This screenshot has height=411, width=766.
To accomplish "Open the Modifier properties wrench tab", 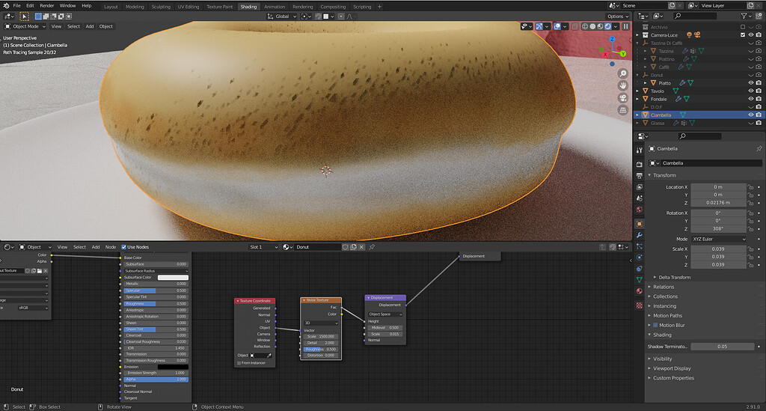I will click(x=639, y=235).
